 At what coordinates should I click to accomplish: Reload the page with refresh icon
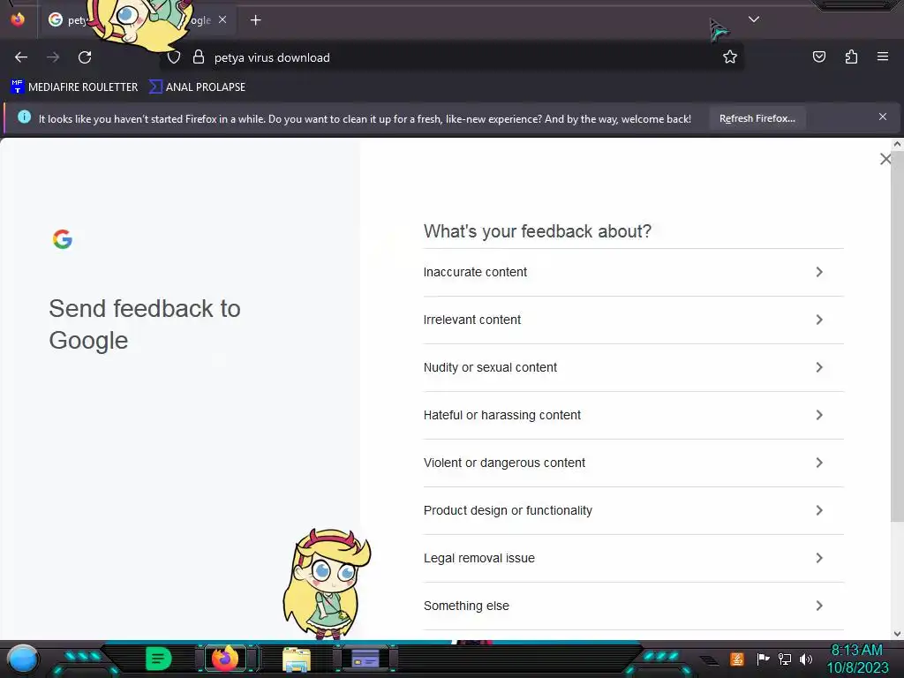tap(85, 57)
